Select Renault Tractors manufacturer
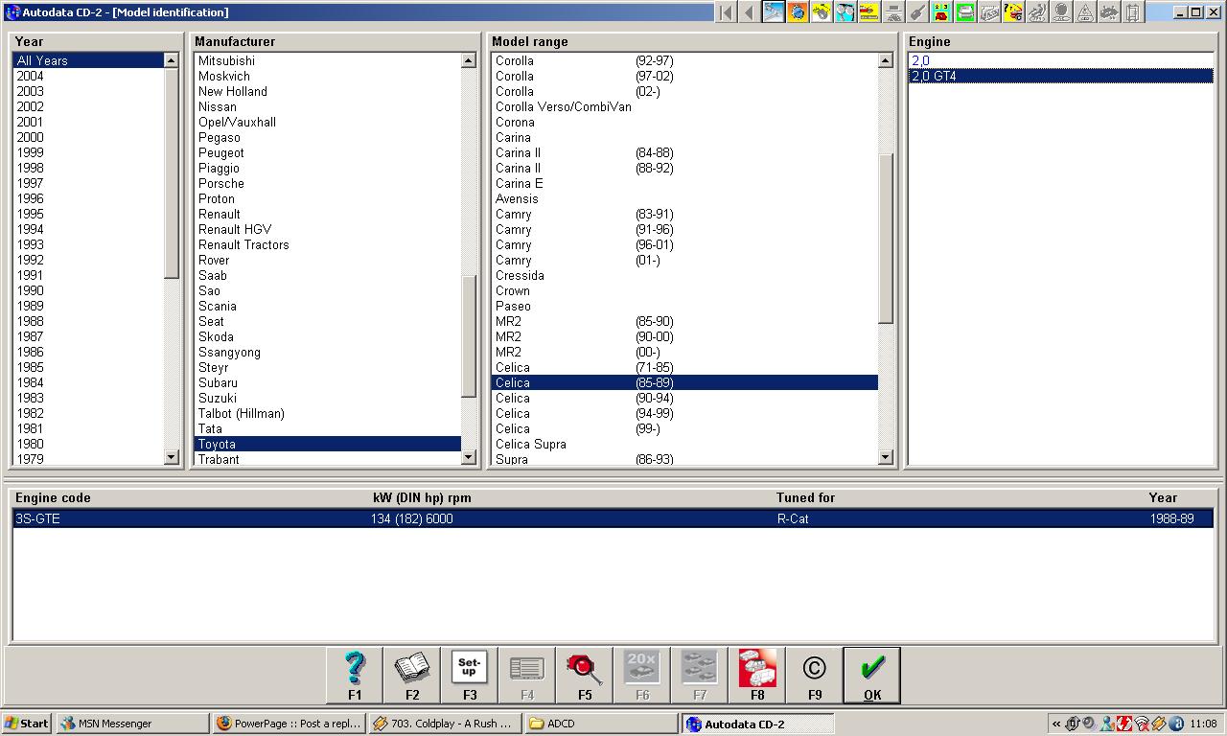The image size is (1227, 736). point(328,244)
